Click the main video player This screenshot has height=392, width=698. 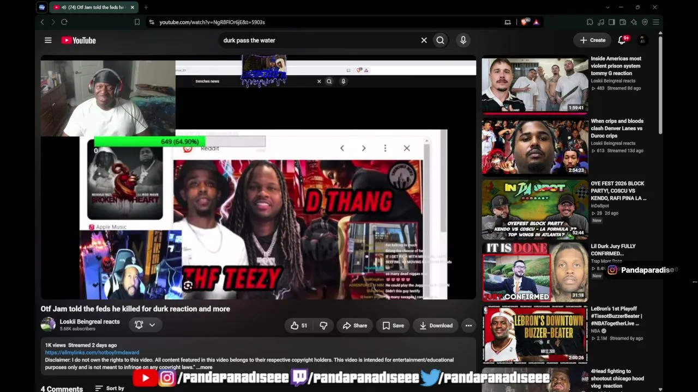click(258, 177)
